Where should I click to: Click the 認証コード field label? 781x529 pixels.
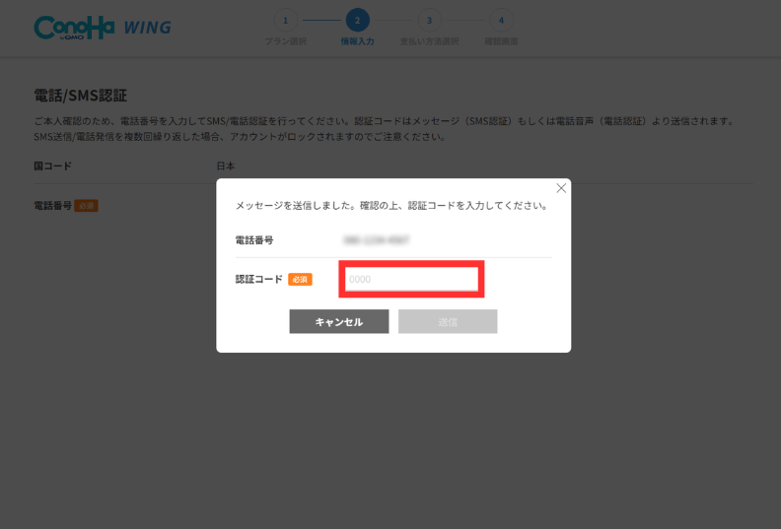[258, 280]
